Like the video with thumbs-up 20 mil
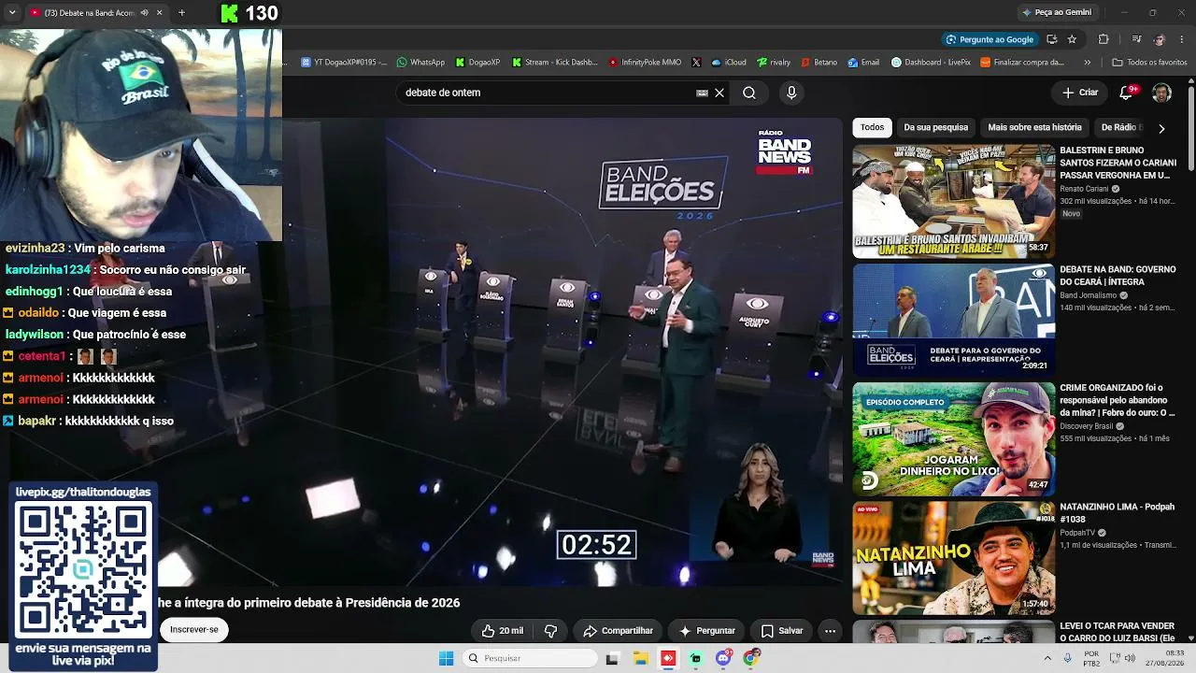1196x673 pixels. (x=503, y=631)
